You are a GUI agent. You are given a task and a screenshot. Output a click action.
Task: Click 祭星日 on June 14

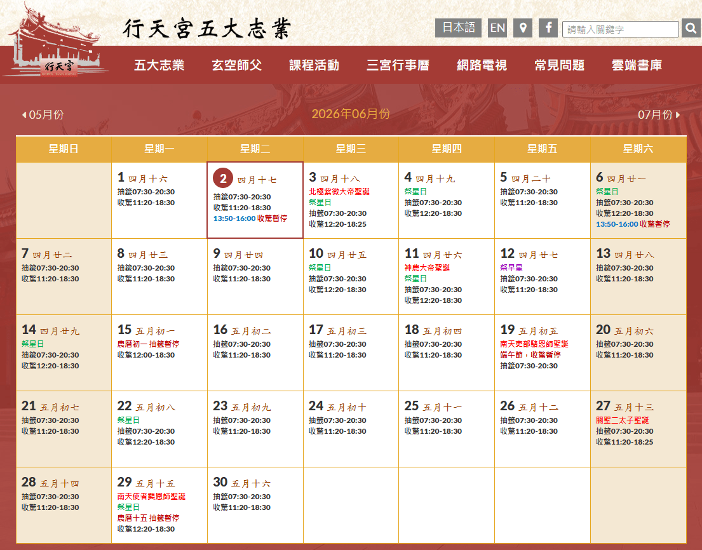(x=32, y=344)
